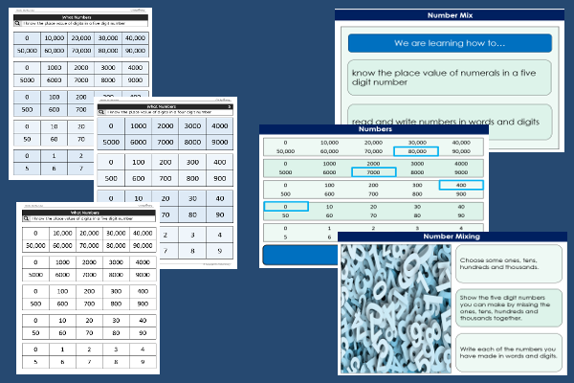Click the 'What Numbers' header of four-digit worksheet
The image size is (574, 383).
pos(165,106)
